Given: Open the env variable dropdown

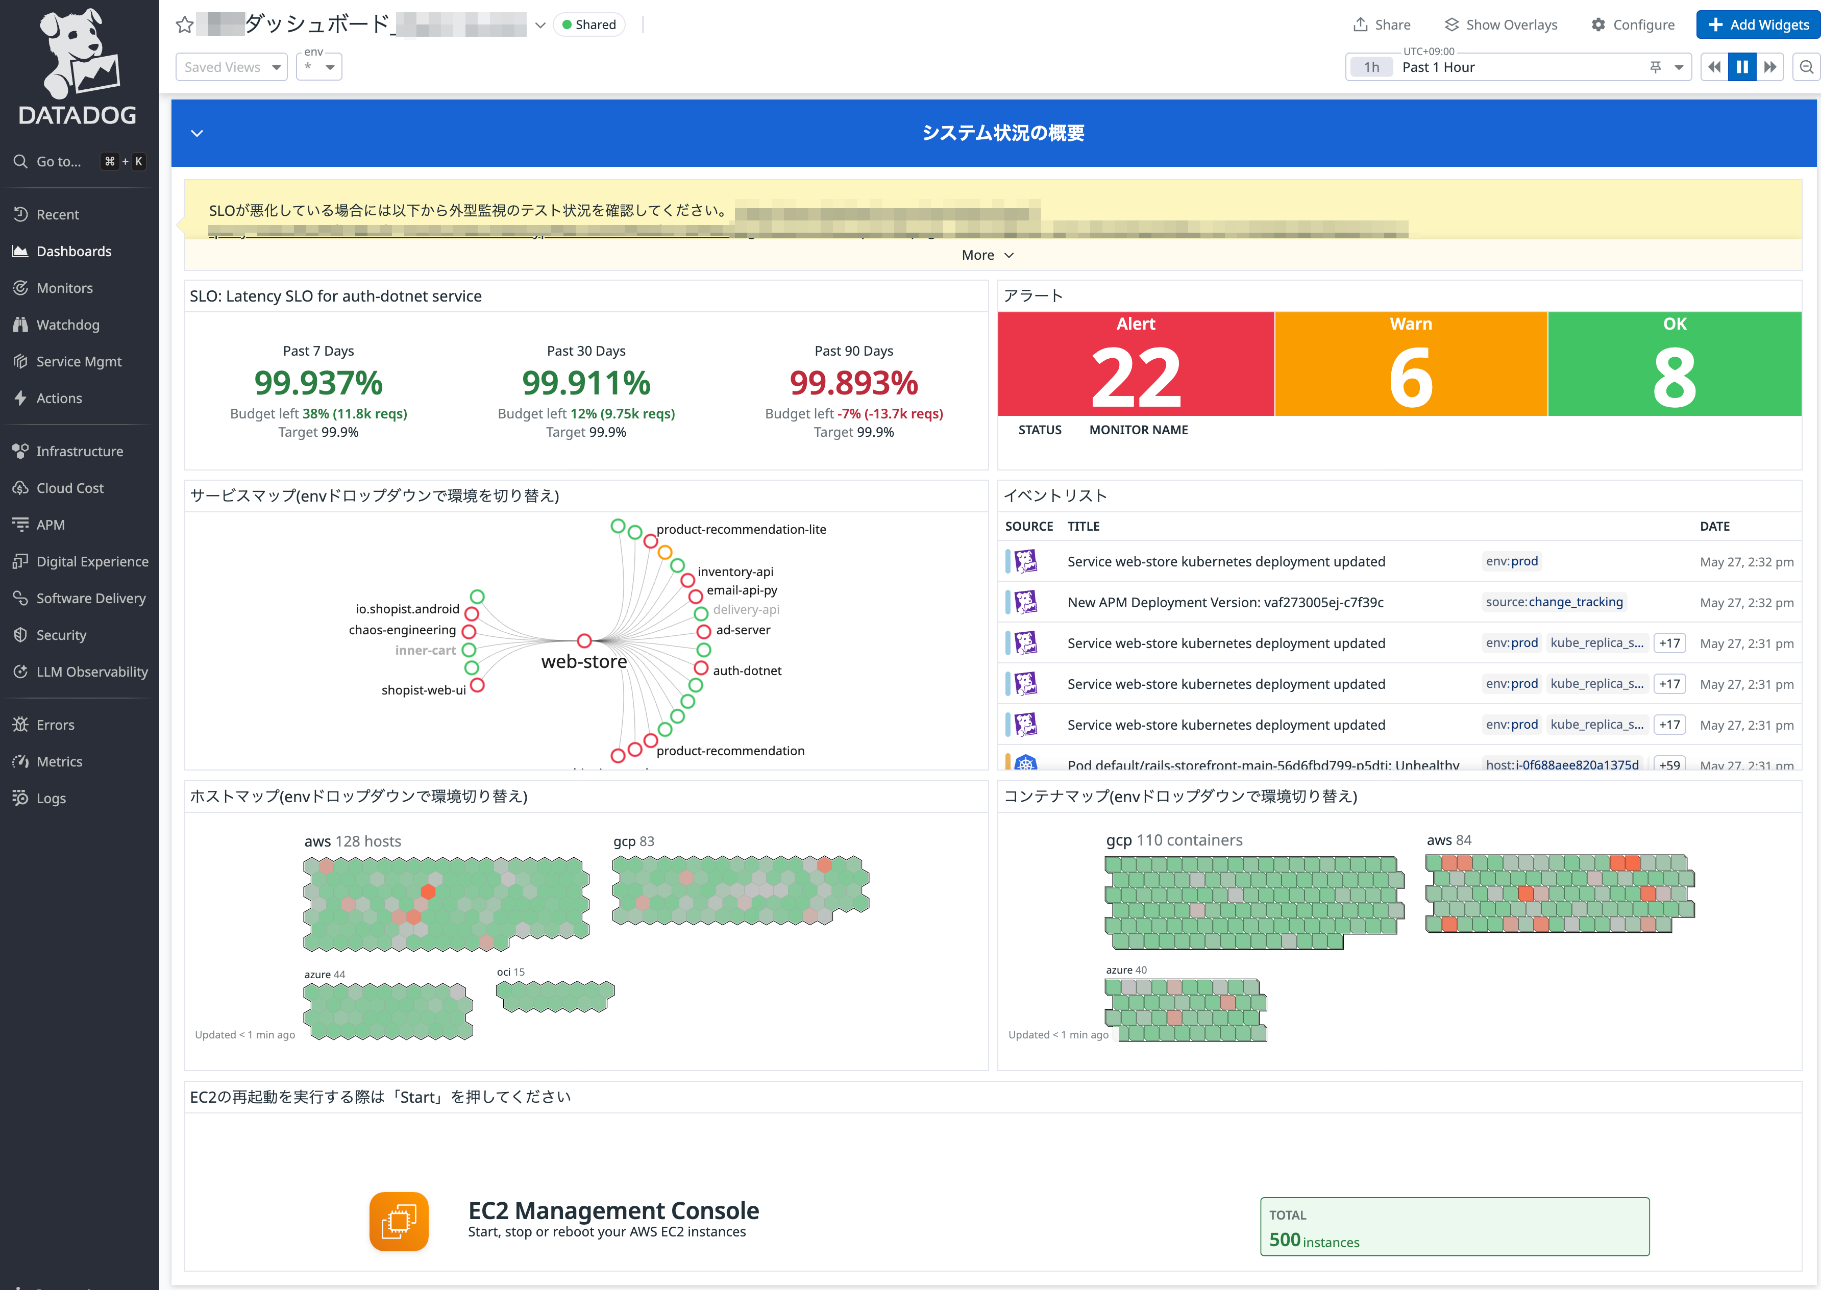Looking at the screenshot, I should (x=319, y=67).
